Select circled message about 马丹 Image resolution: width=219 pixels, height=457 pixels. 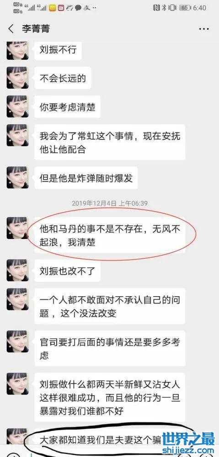pyautogui.click(x=110, y=235)
